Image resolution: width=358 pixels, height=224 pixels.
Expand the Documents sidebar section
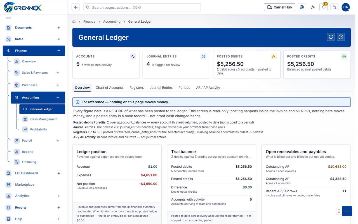click(59, 28)
